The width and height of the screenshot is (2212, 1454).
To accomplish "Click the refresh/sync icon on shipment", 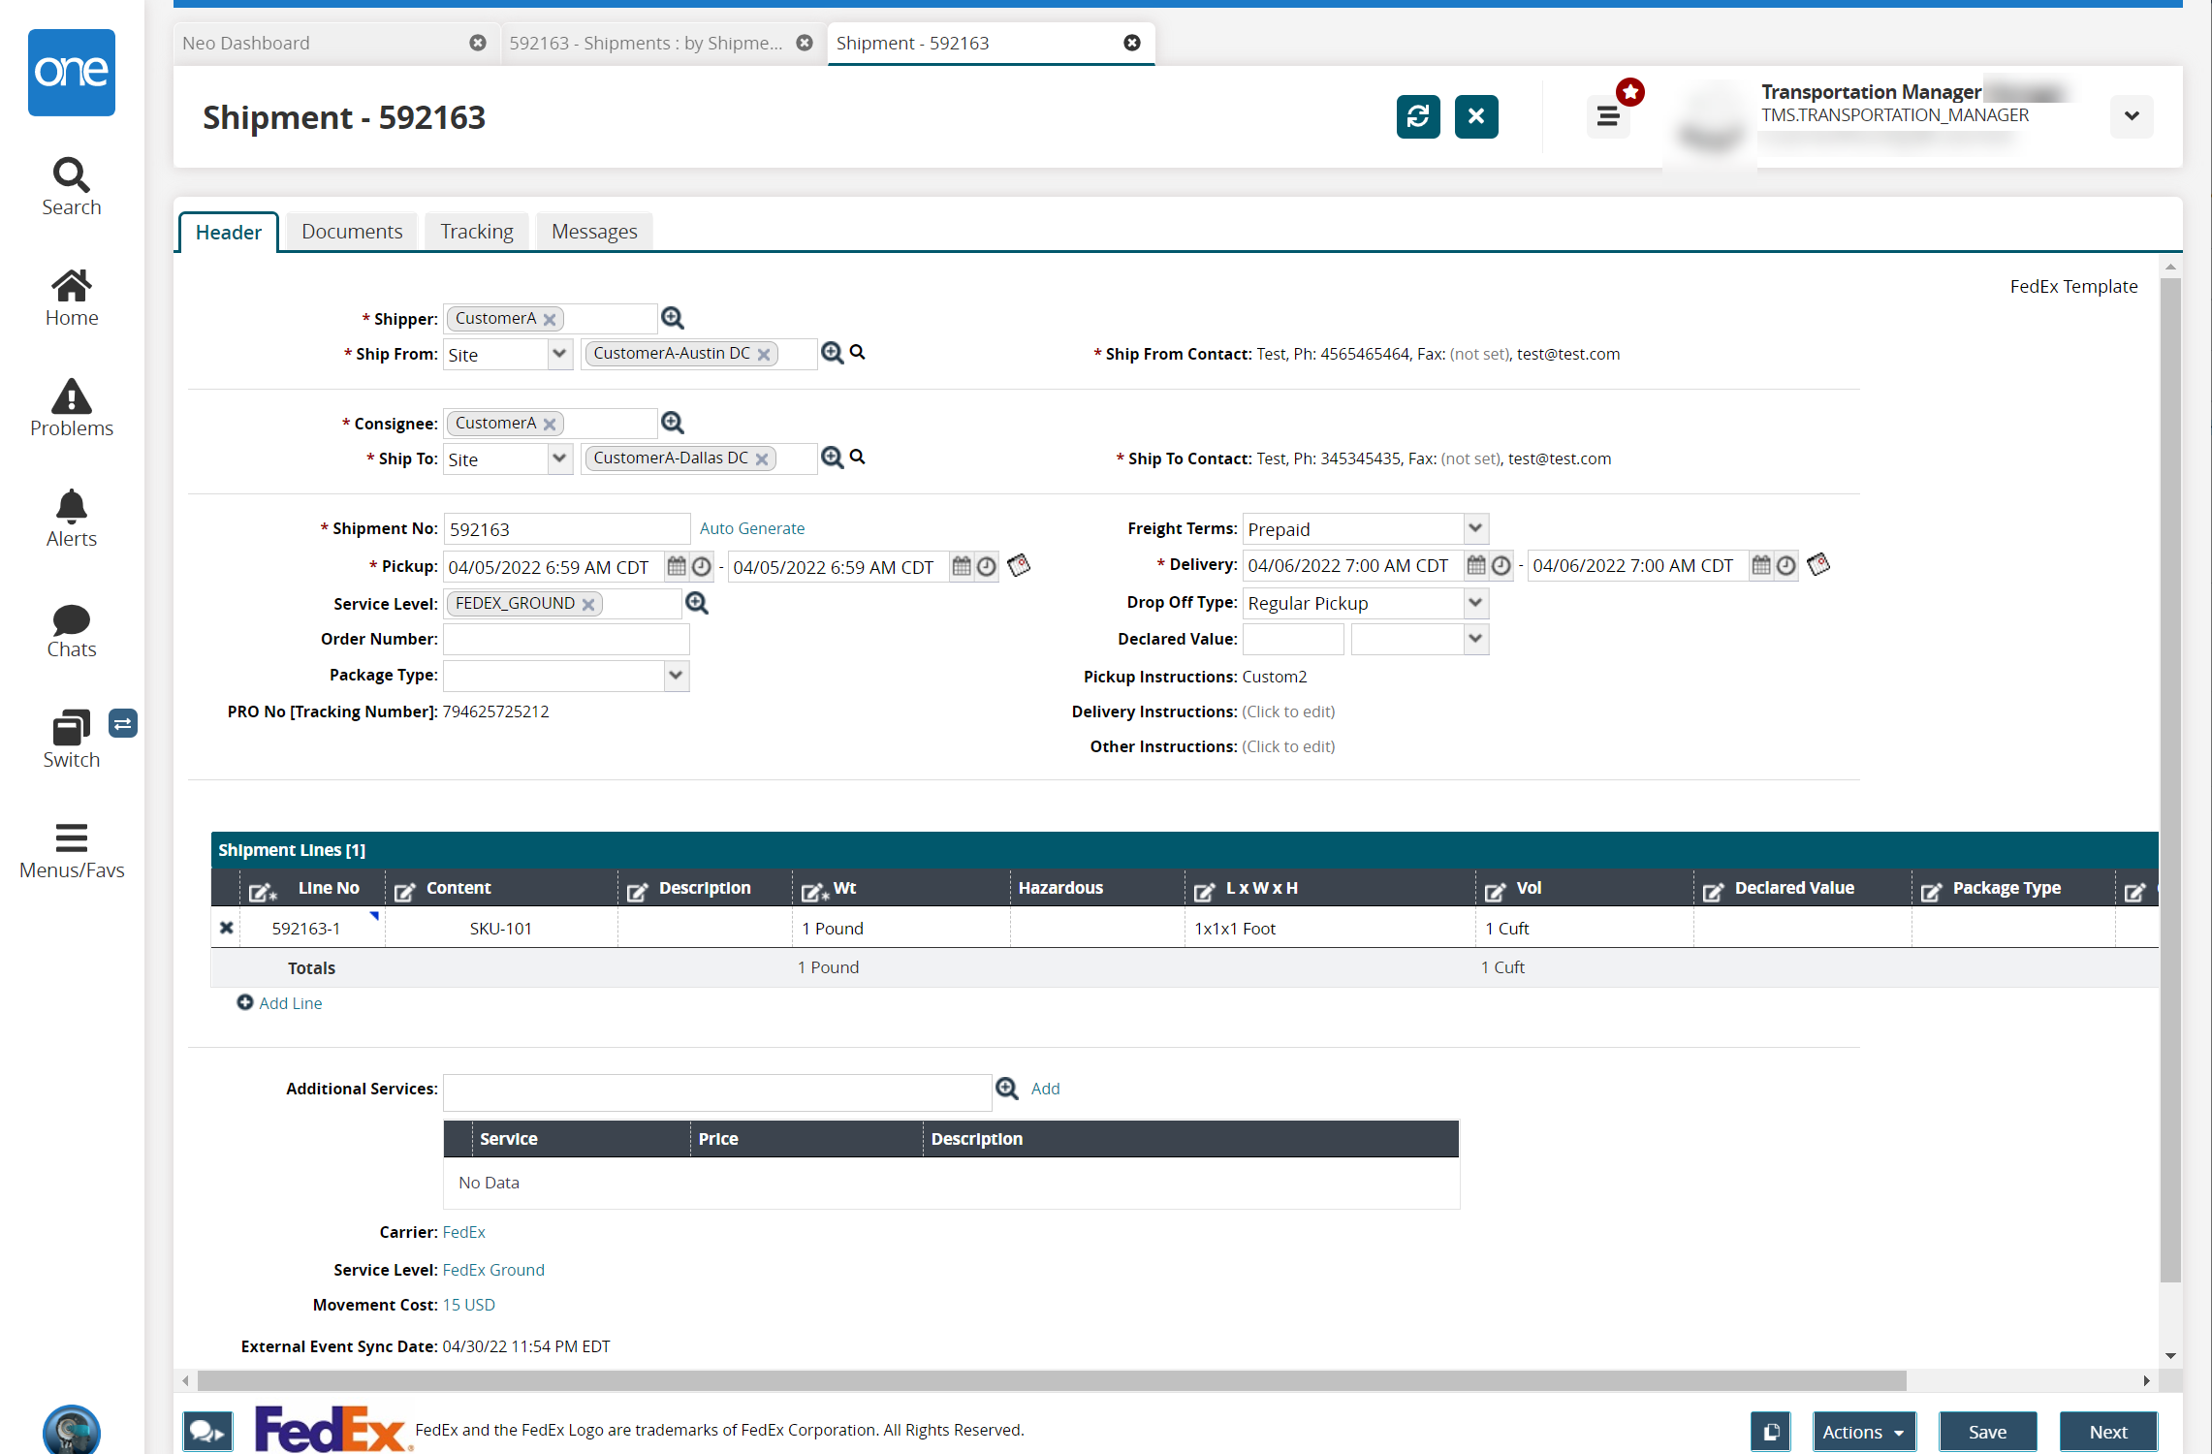I will [1417, 115].
